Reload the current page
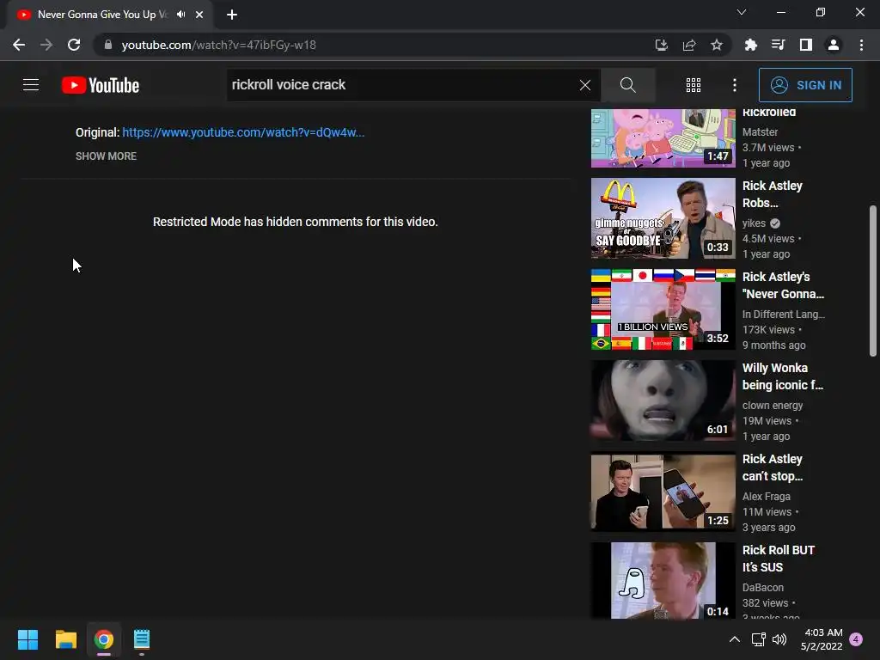 point(74,45)
